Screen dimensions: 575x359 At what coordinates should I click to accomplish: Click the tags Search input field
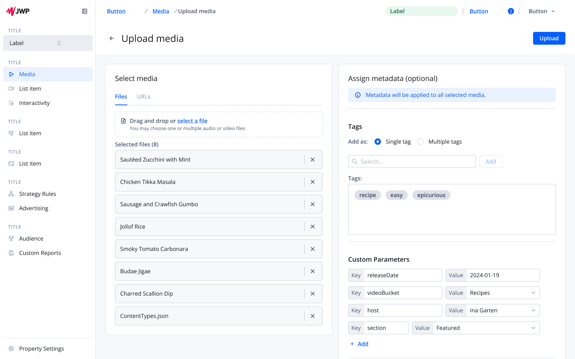[x=415, y=162]
